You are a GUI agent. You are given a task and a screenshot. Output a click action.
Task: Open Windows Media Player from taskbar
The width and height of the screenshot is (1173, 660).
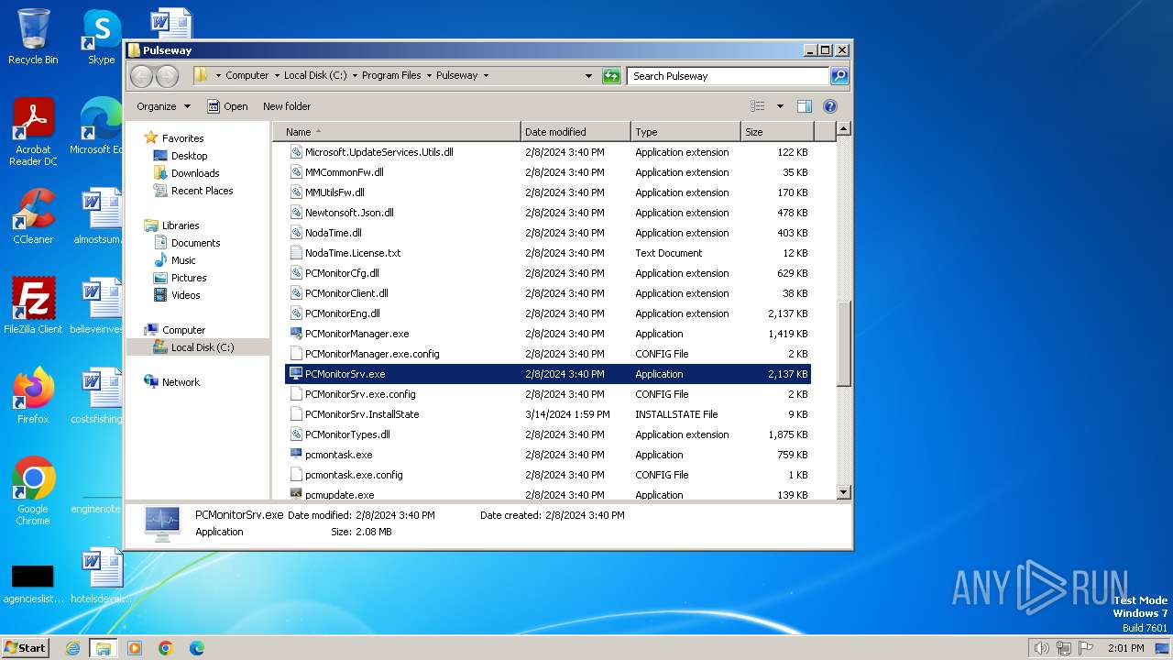tap(135, 648)
